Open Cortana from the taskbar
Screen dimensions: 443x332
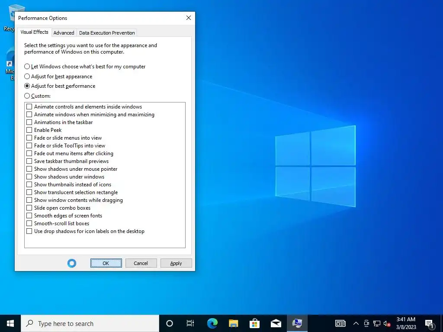[169, 323]
